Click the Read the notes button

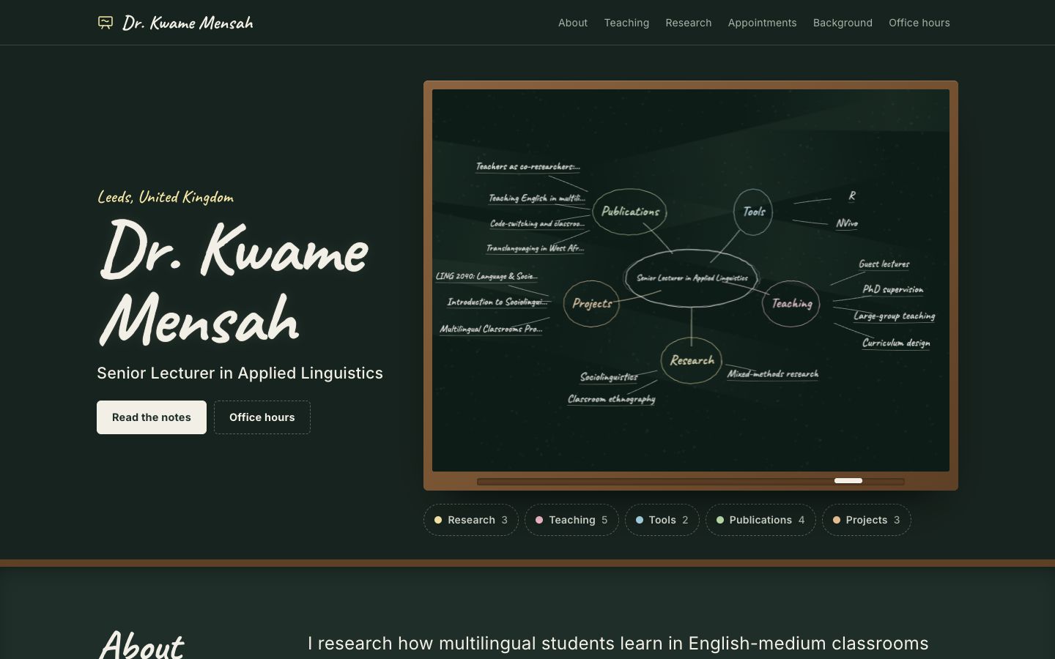coord(152,417)
